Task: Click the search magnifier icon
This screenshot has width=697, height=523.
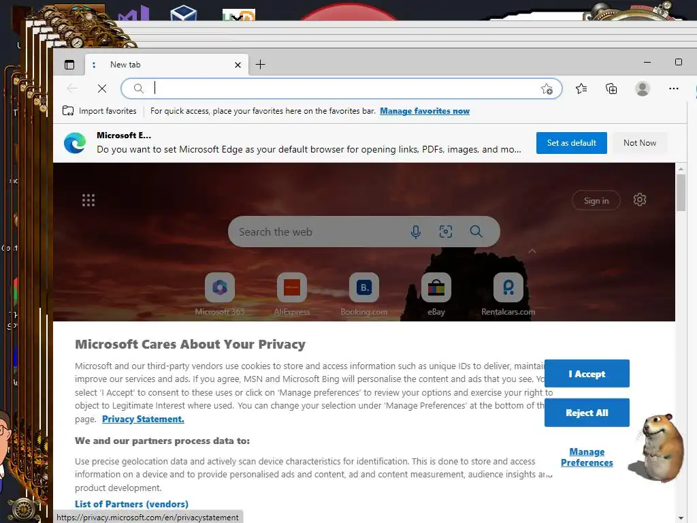Action: click(x=476, y=232)
